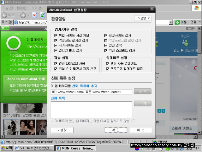Open the Forward button history dropdown
202x152 pixels.
tap(29, 16)
